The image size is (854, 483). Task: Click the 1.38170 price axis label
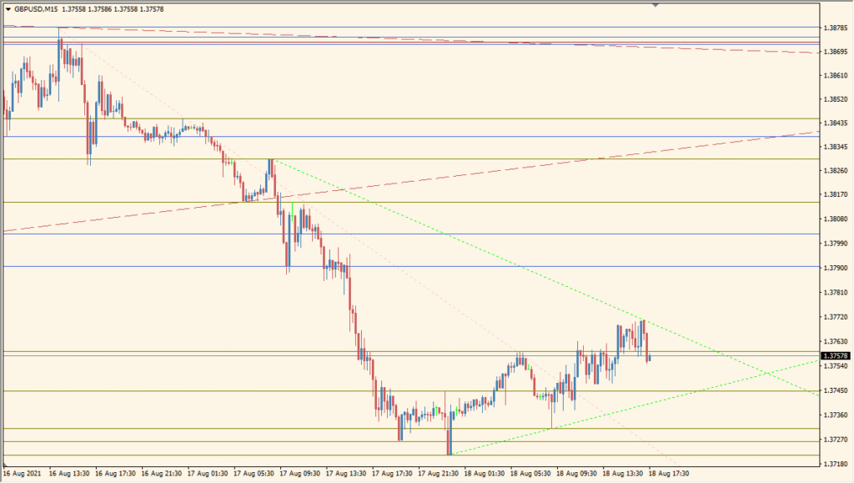836,194
